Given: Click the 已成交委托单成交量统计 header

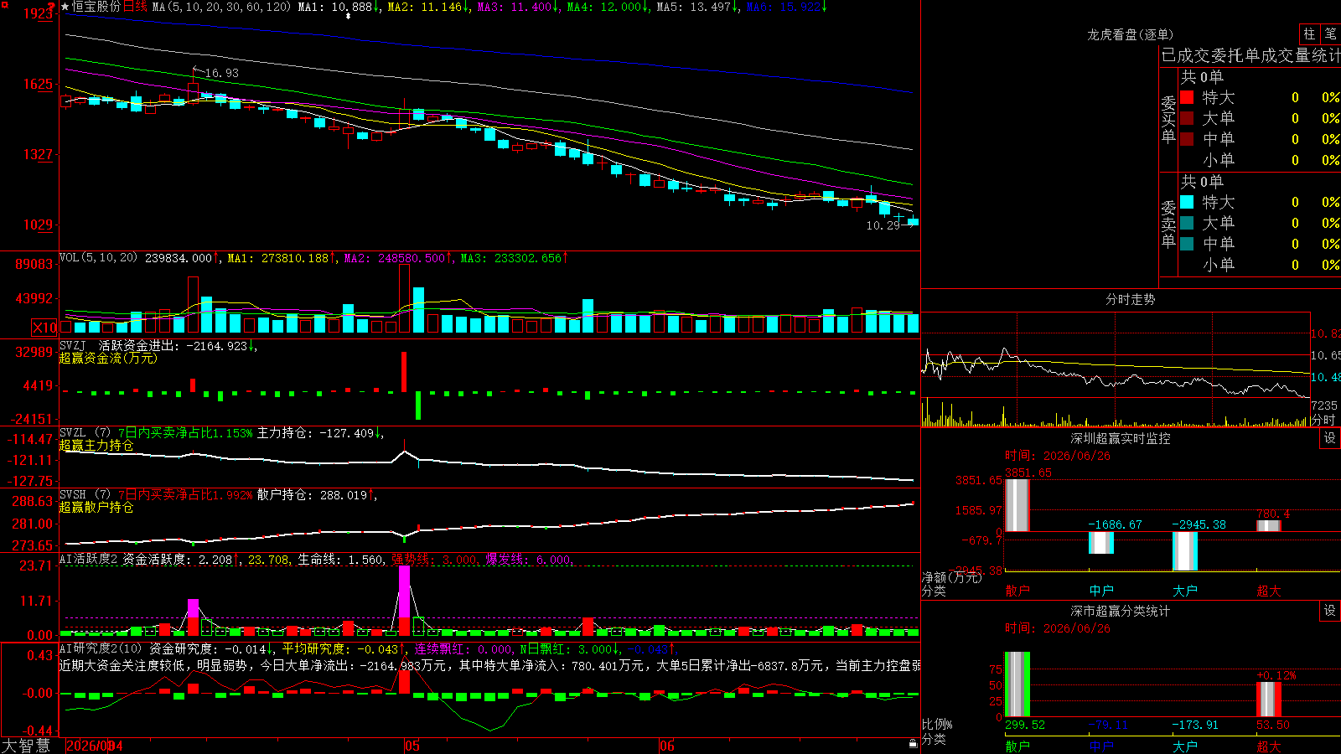Looking at the screenshot, I should click(1250, 55).
